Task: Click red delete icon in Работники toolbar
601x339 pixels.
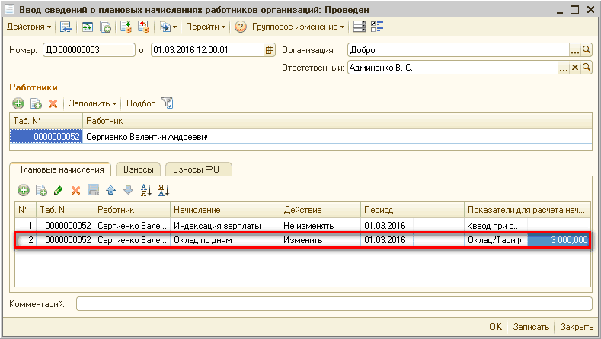Action: coord(53,103)
